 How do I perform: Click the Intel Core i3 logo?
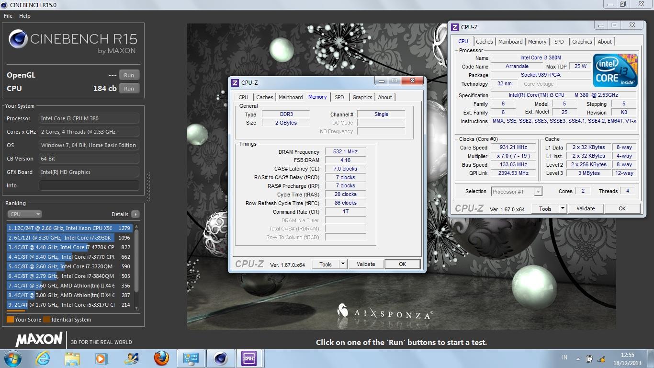click(x=615, y=70)
